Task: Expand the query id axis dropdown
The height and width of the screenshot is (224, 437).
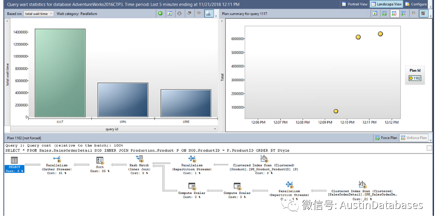Action: pos(215,129)
